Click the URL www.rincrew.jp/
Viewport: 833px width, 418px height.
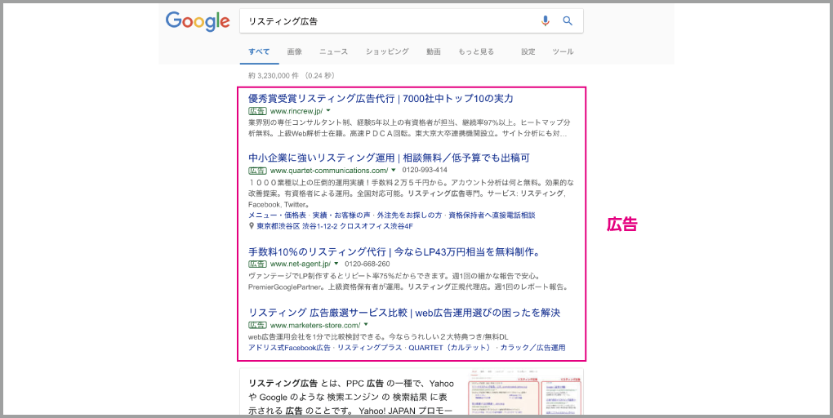(296, 111)
